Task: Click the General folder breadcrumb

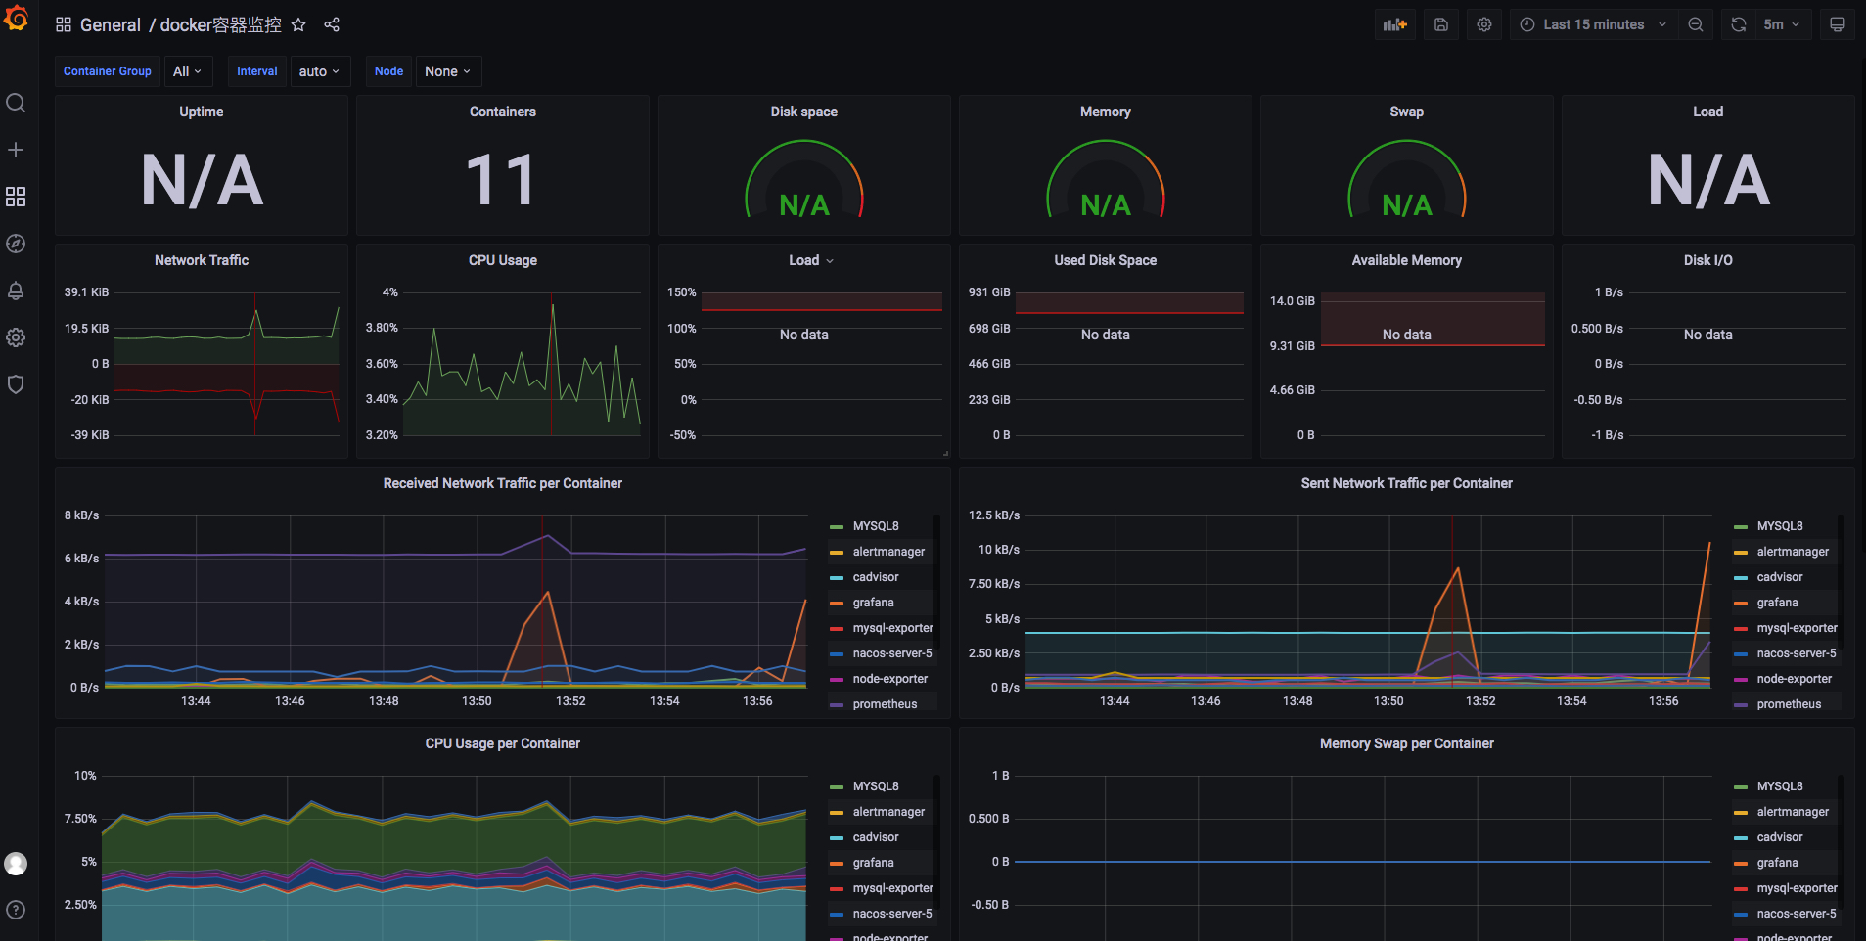Action: pos(111,24)
